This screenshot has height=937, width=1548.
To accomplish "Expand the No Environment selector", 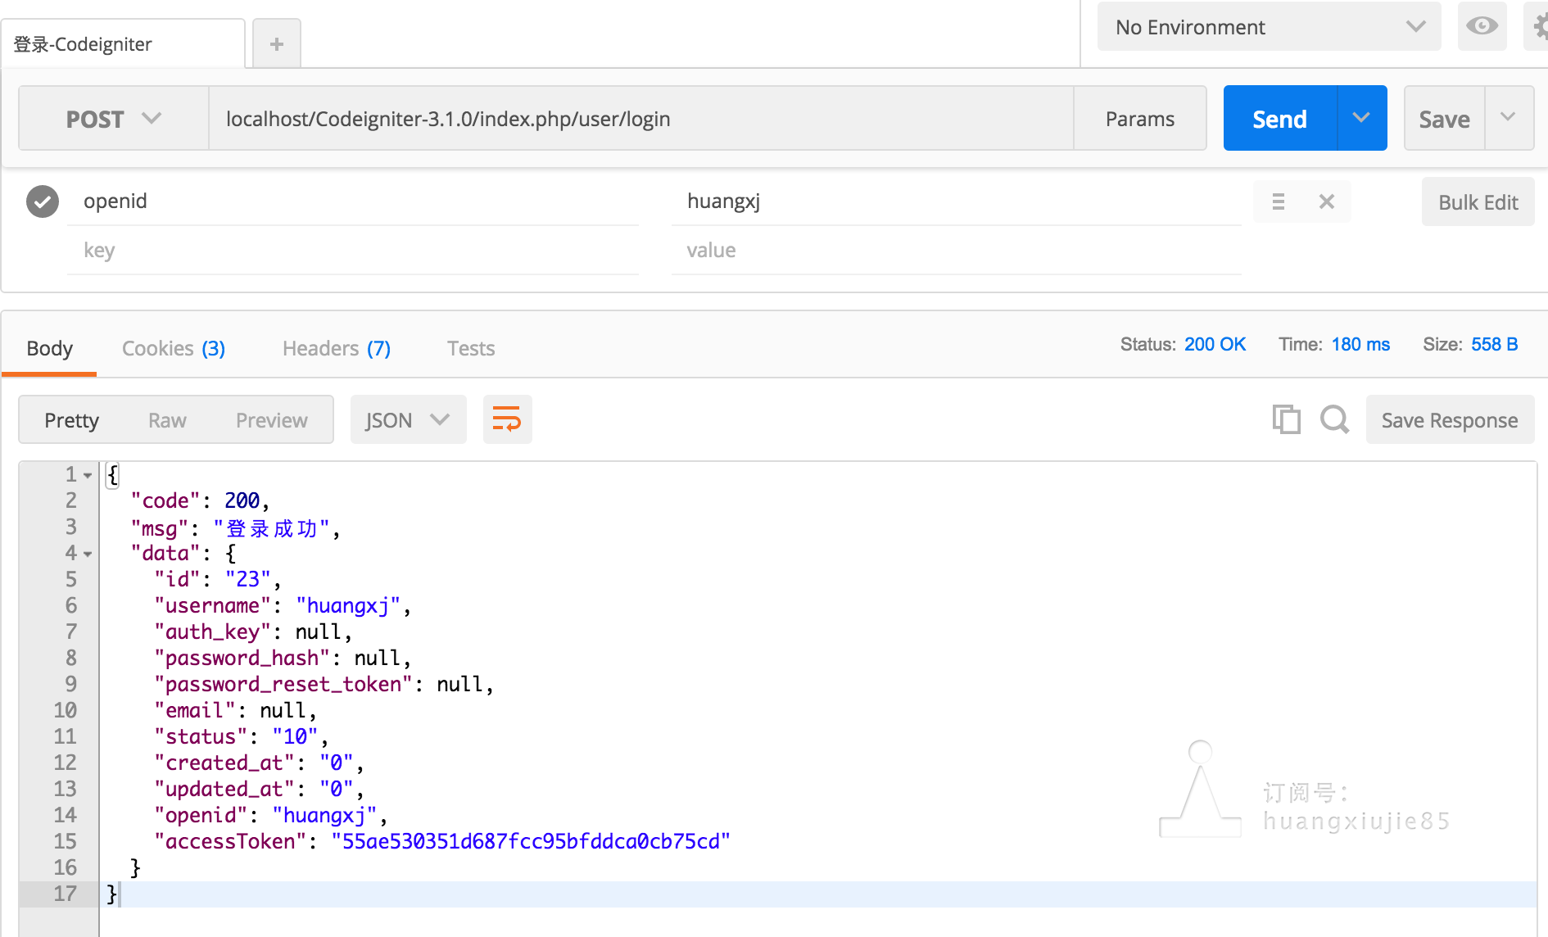I will tap(1268, 27).
